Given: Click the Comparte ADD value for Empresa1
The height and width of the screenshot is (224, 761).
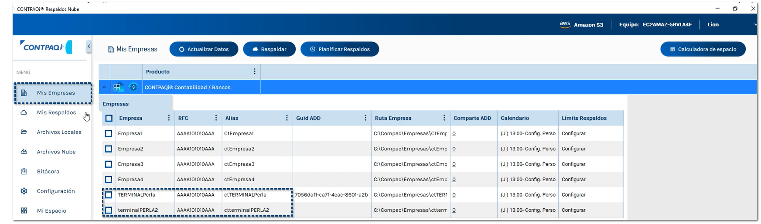Looking at the screenshot, I should point(454,133).
